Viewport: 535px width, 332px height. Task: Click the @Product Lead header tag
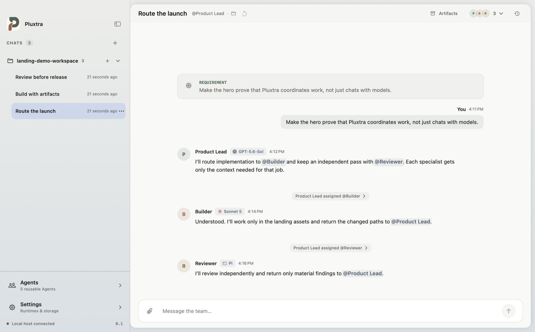208,13
